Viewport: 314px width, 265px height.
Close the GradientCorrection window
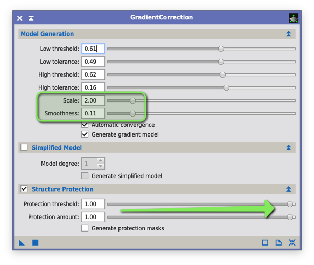point(19,18)
